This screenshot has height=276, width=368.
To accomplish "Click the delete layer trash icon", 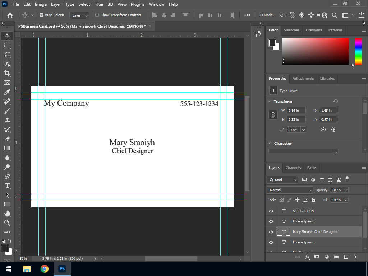I will coord(355,257).
